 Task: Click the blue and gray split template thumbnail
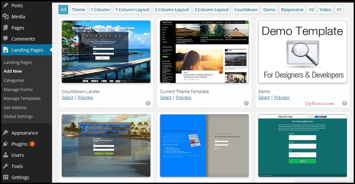204,145
